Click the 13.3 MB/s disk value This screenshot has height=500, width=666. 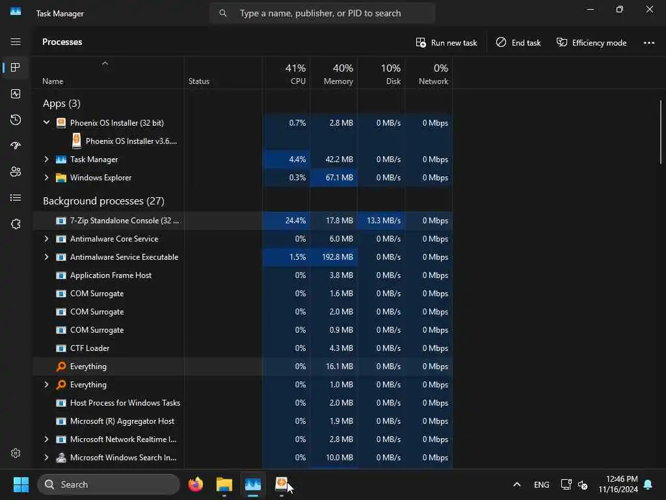click(384, 221)
